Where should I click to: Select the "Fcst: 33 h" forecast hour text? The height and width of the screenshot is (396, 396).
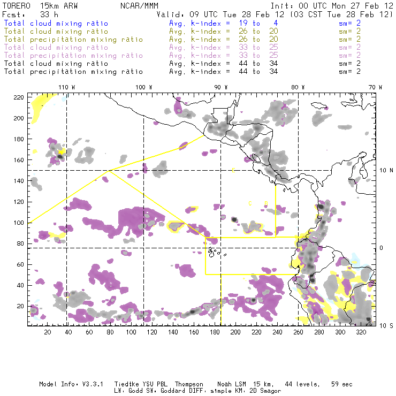coord(30,14)
